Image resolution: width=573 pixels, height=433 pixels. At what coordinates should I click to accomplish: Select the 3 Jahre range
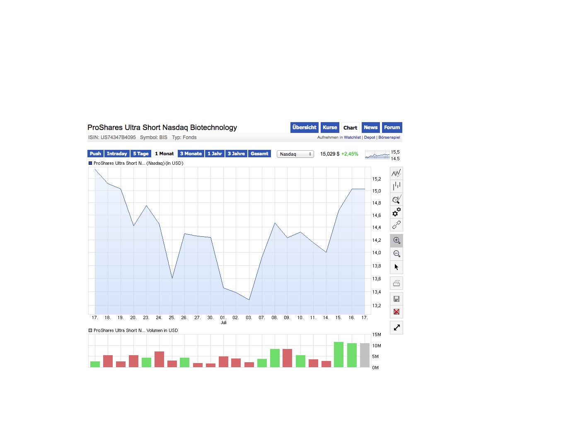(x=236, y=154)
